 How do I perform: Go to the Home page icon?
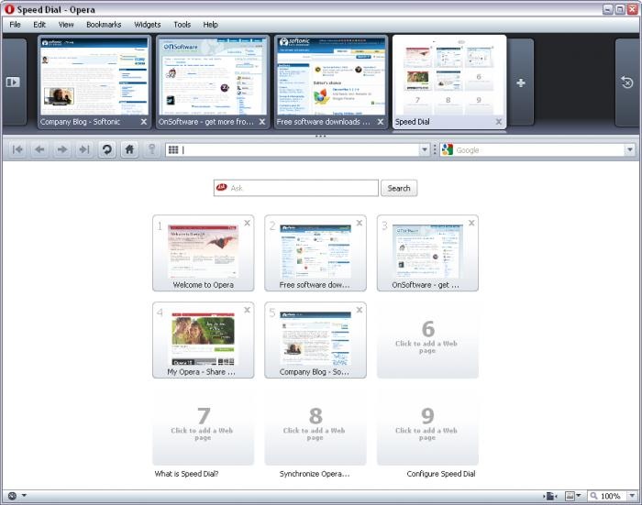129,149
